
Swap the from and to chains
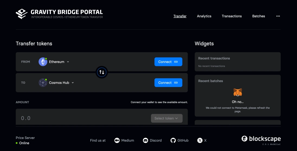102,72
